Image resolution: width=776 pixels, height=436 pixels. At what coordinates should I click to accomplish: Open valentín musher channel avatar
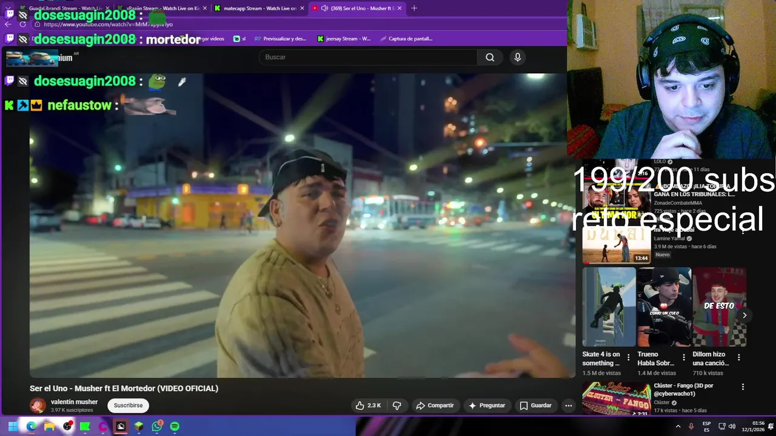(x=38, y=405)
